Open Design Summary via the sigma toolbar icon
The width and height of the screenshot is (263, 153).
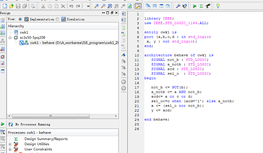(201, 6)
